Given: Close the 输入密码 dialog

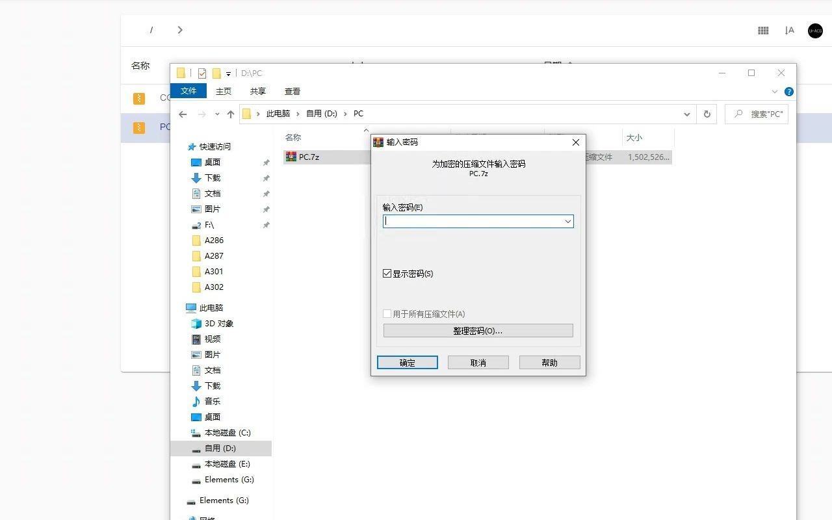Looking at the screenshot, I should click(x=576, y=142).
